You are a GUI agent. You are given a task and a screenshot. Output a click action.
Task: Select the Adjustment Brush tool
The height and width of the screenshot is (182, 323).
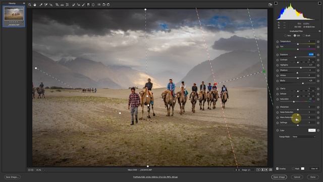(x=83, y=5)
